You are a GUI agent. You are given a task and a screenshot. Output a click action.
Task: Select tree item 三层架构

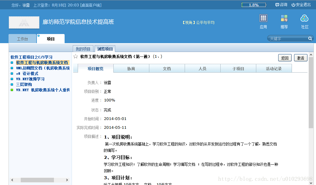coord(24,84)
